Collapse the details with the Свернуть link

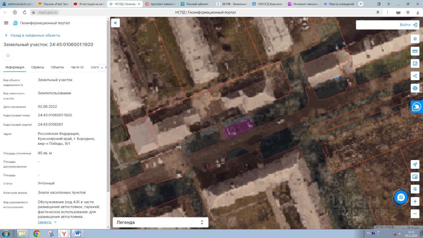point(47,222)
